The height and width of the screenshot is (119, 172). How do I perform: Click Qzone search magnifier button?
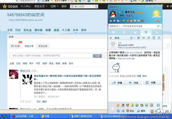click(96, 7)
